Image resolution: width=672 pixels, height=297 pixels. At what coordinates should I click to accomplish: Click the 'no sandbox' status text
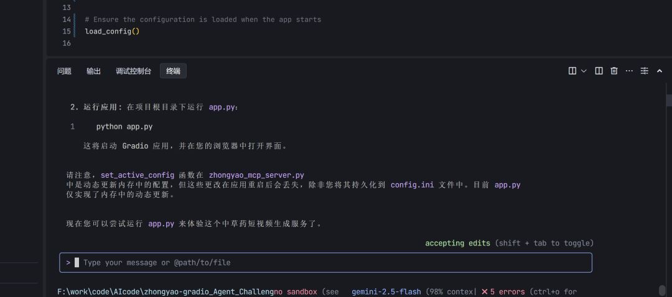[x=296, y=291]
